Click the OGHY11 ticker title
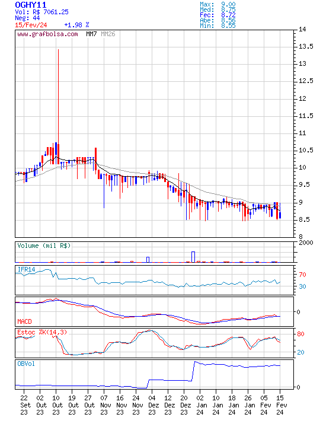 point(31,5)
